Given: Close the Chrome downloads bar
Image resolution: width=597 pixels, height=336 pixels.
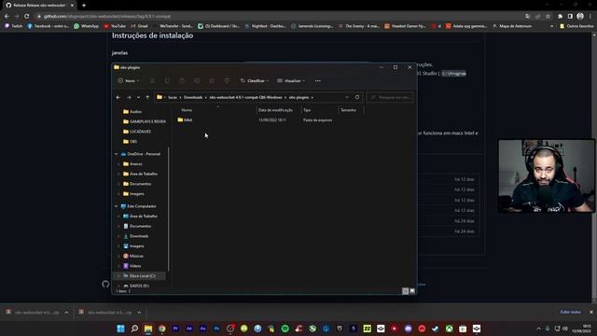Looking at the screenshot, I should (591, 312).
